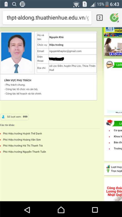Open the Cơ qua... sidebar link
This screenshot has height=217, width=122.
118,130
